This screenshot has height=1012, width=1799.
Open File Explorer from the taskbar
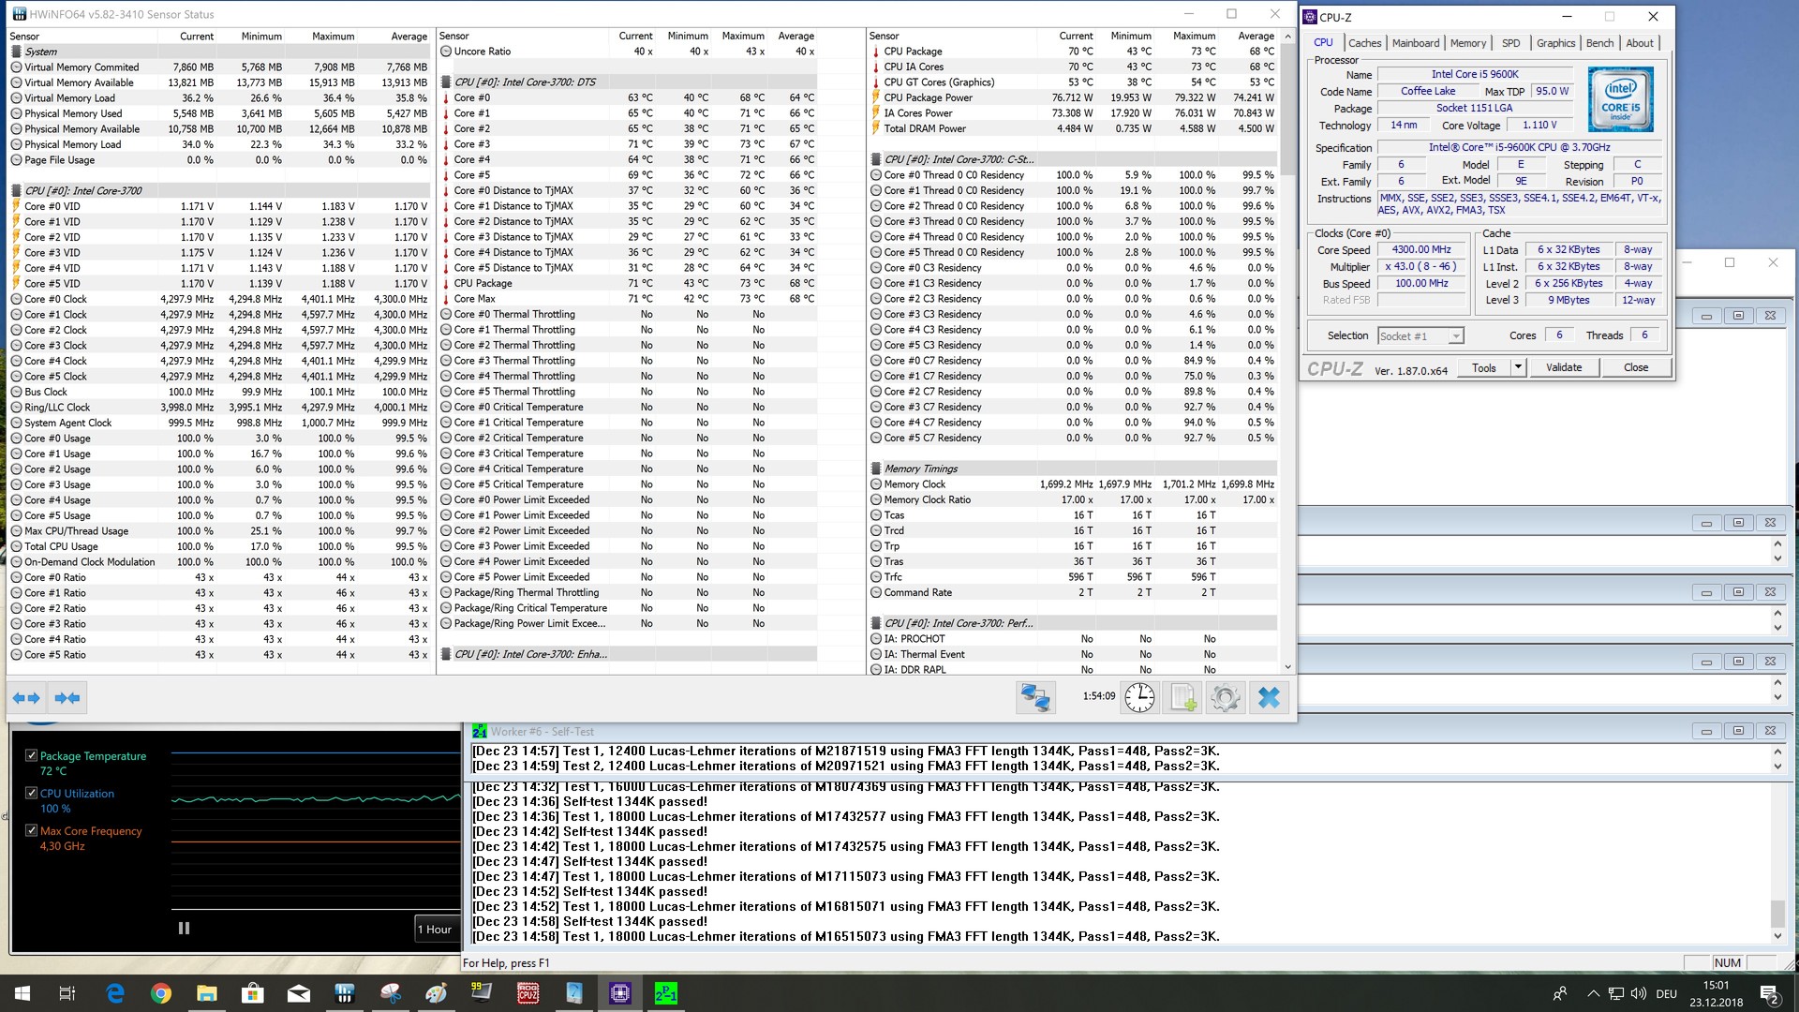207,993
